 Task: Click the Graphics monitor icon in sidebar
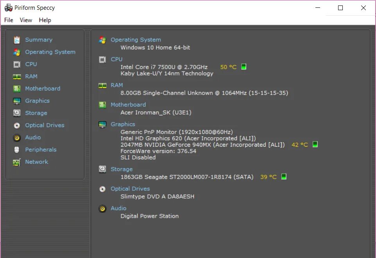(x=17, y=101)
